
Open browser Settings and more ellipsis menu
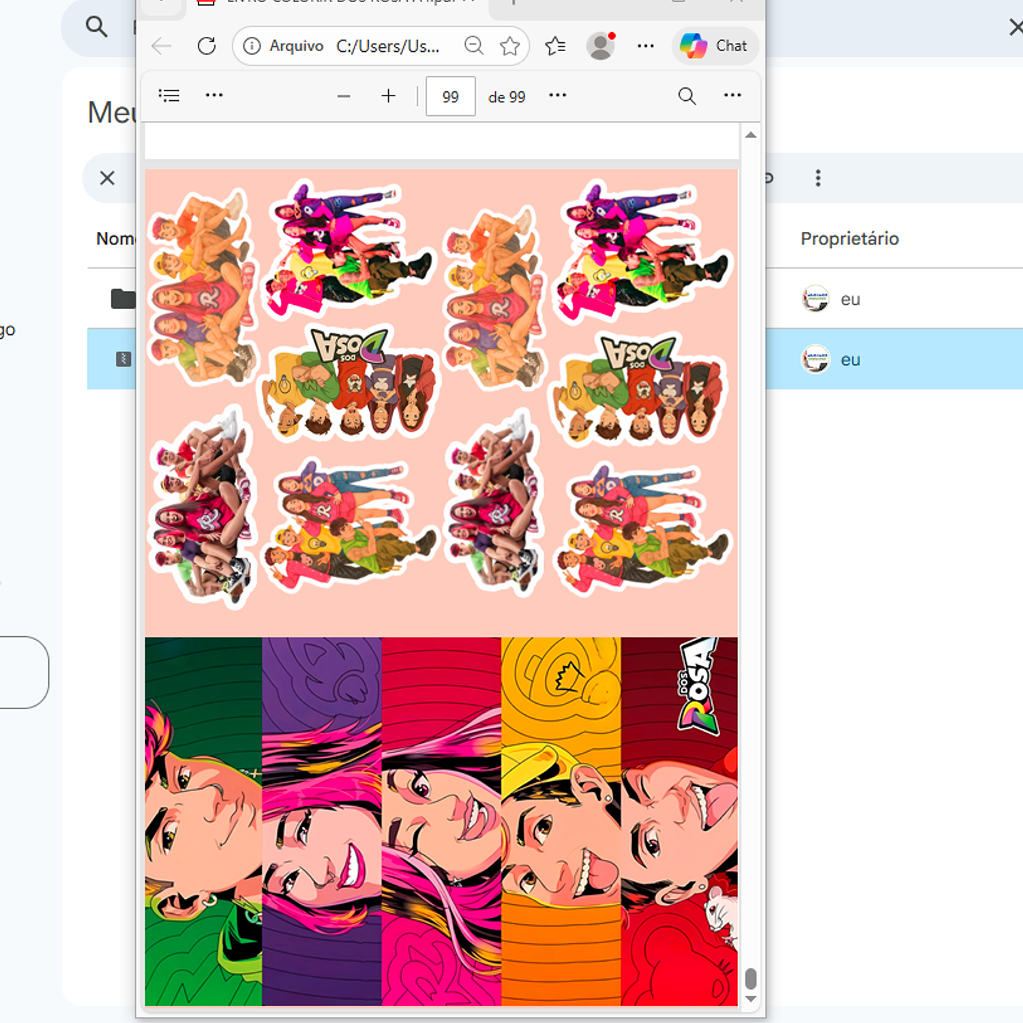pyautogui.click(x=645, y=46)
